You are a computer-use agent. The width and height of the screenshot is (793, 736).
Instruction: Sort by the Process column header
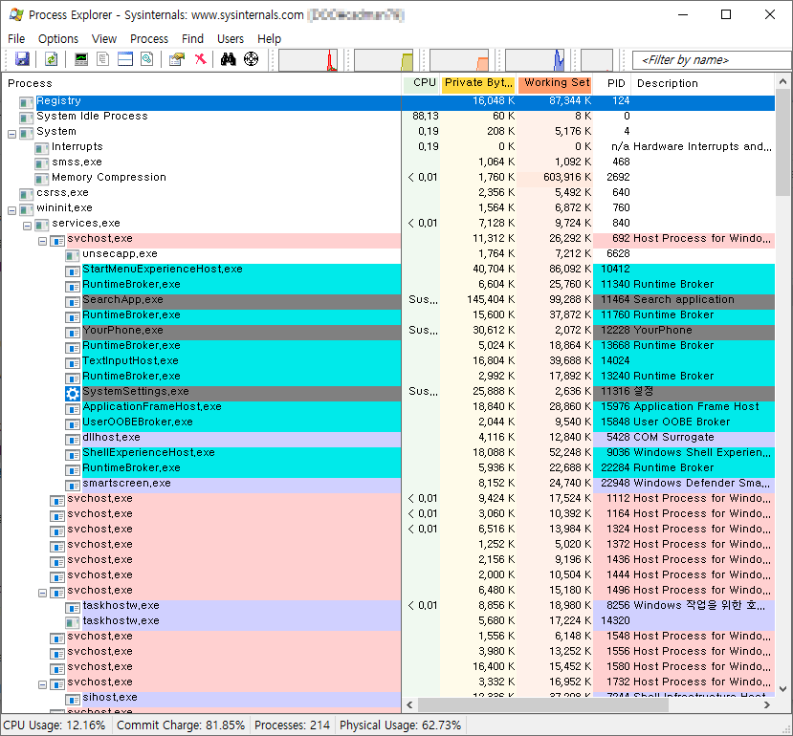pos(202,83)
